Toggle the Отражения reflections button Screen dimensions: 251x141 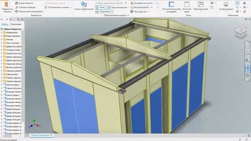point(103,11)
